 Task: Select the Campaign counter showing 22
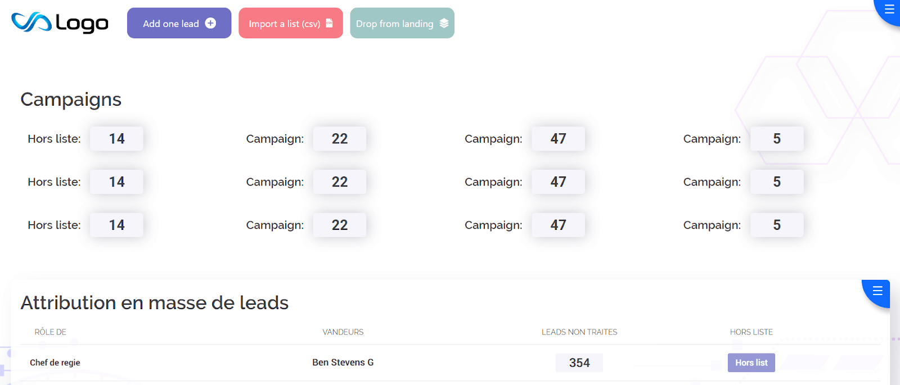point(340,138)
